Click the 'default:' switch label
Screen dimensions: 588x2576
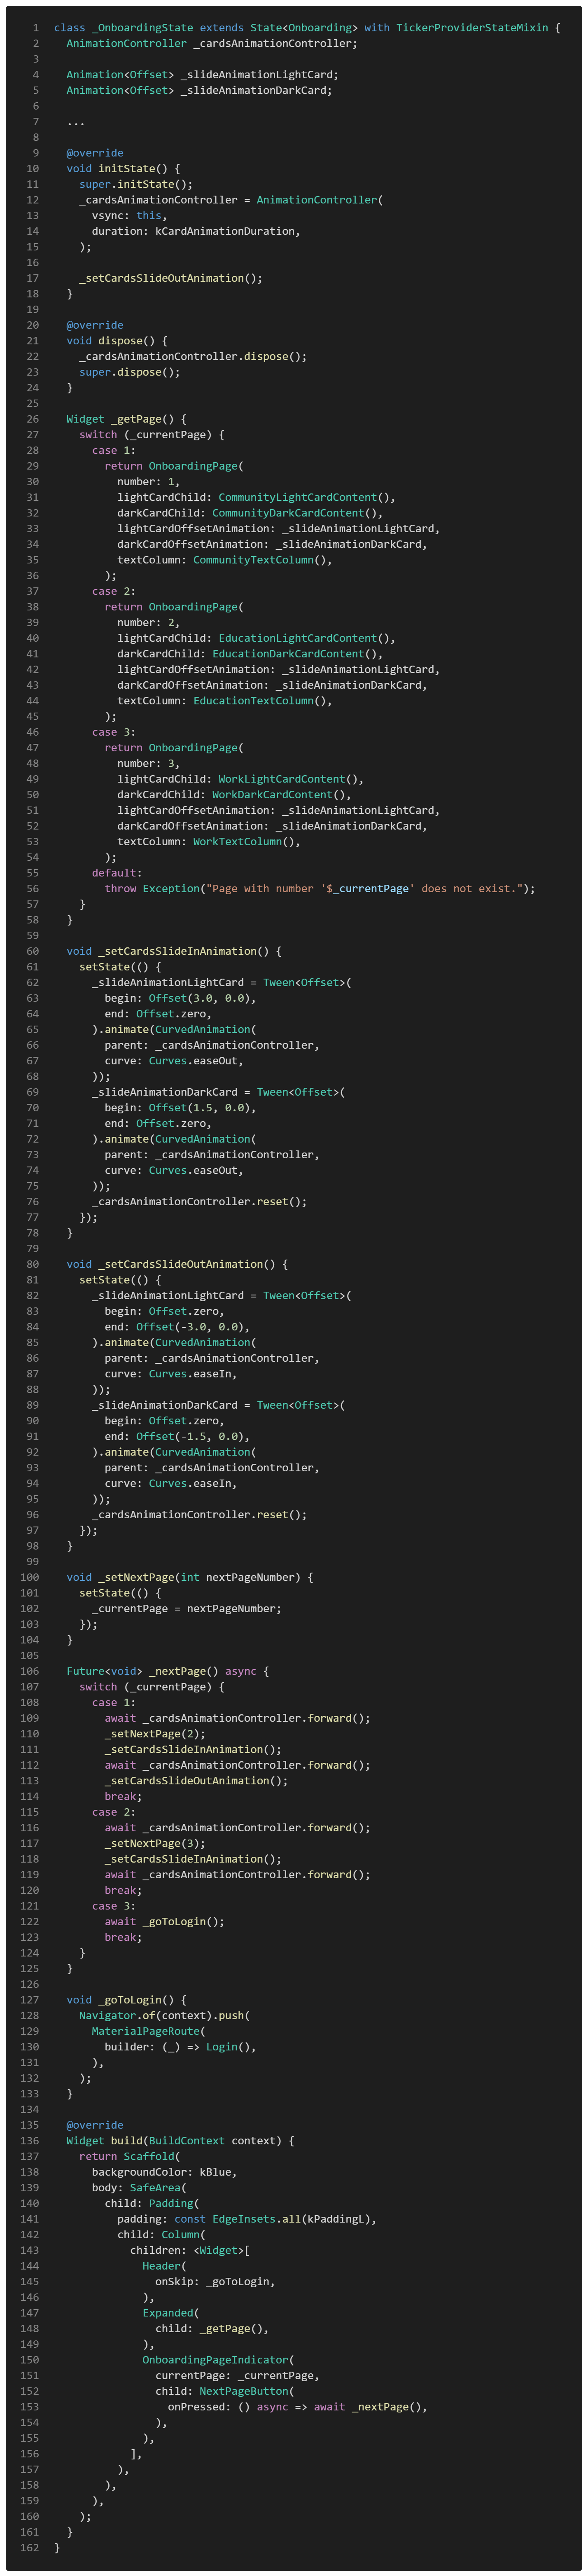click(x=117, y=873)
